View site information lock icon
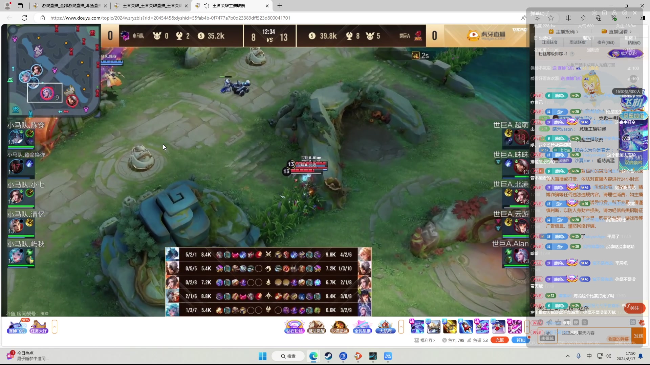This screenshot has height=365, width=650. tap(43, 18)
